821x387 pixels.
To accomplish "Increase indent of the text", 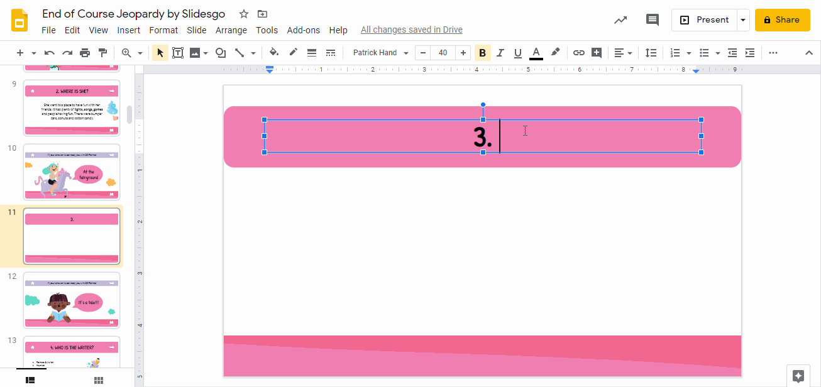I will (x=750, y=52).
